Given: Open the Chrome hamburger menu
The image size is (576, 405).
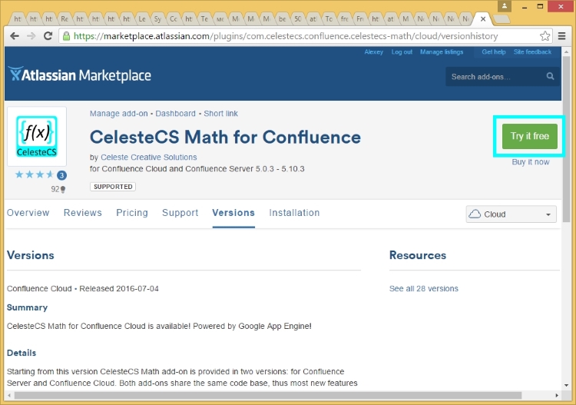Looking at the screenshot, I should coord(561,36).
